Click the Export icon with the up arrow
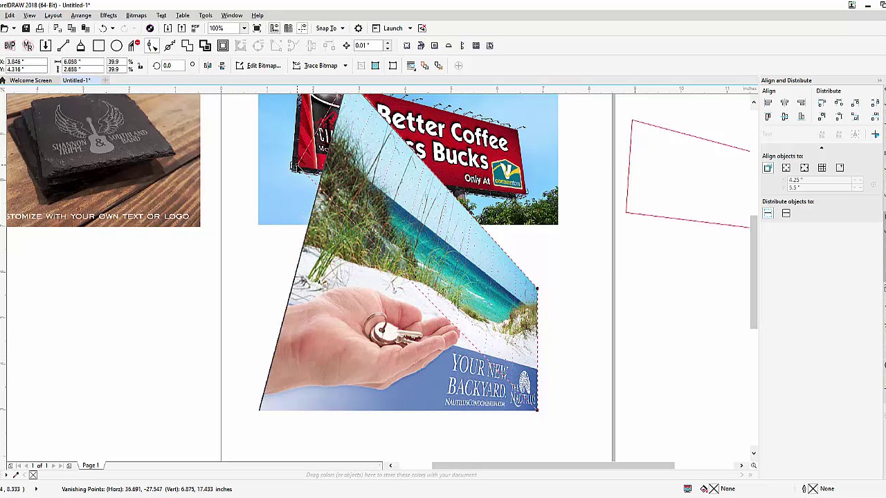Viewport: 886px width, 498px height. pos(181,28)
